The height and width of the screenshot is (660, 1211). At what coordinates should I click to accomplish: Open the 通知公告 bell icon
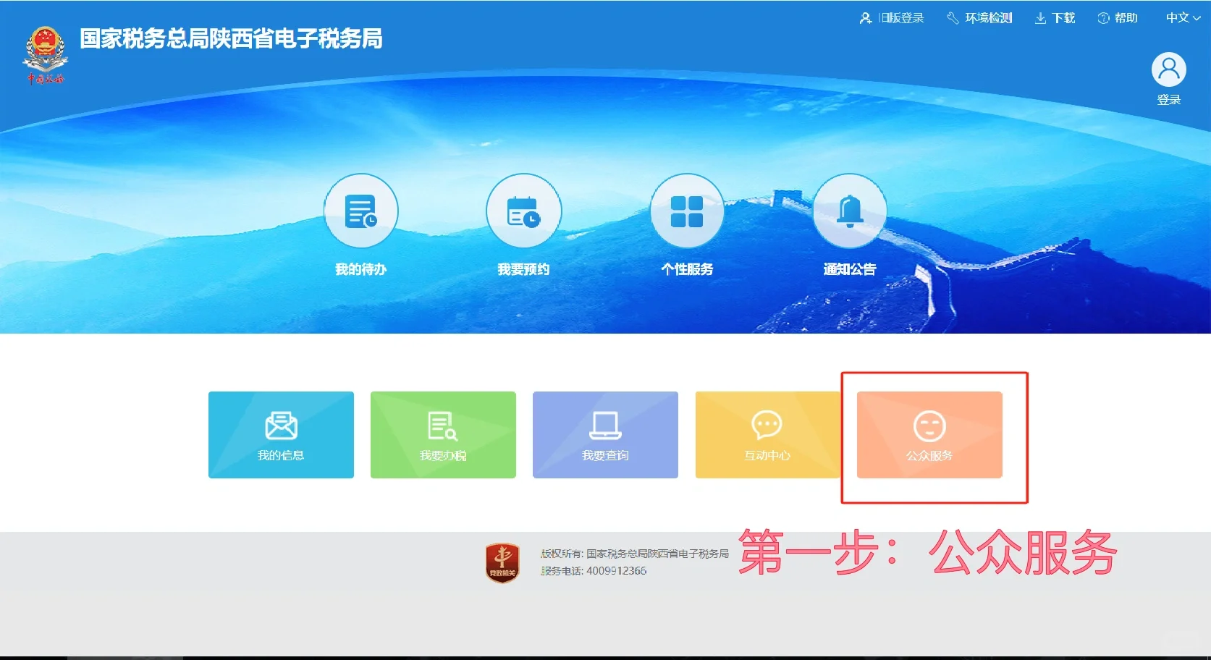850,211
